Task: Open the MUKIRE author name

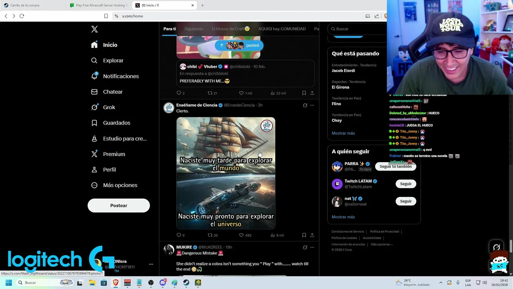Action: [184, 247]
